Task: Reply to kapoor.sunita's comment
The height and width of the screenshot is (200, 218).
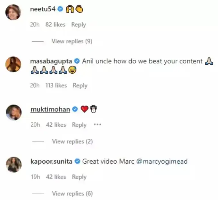Action: 79,177
